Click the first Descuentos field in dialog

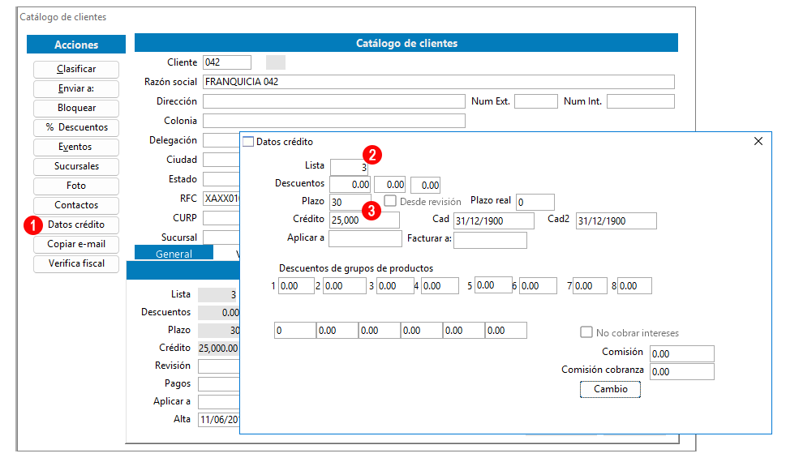[x=350, y=185]
